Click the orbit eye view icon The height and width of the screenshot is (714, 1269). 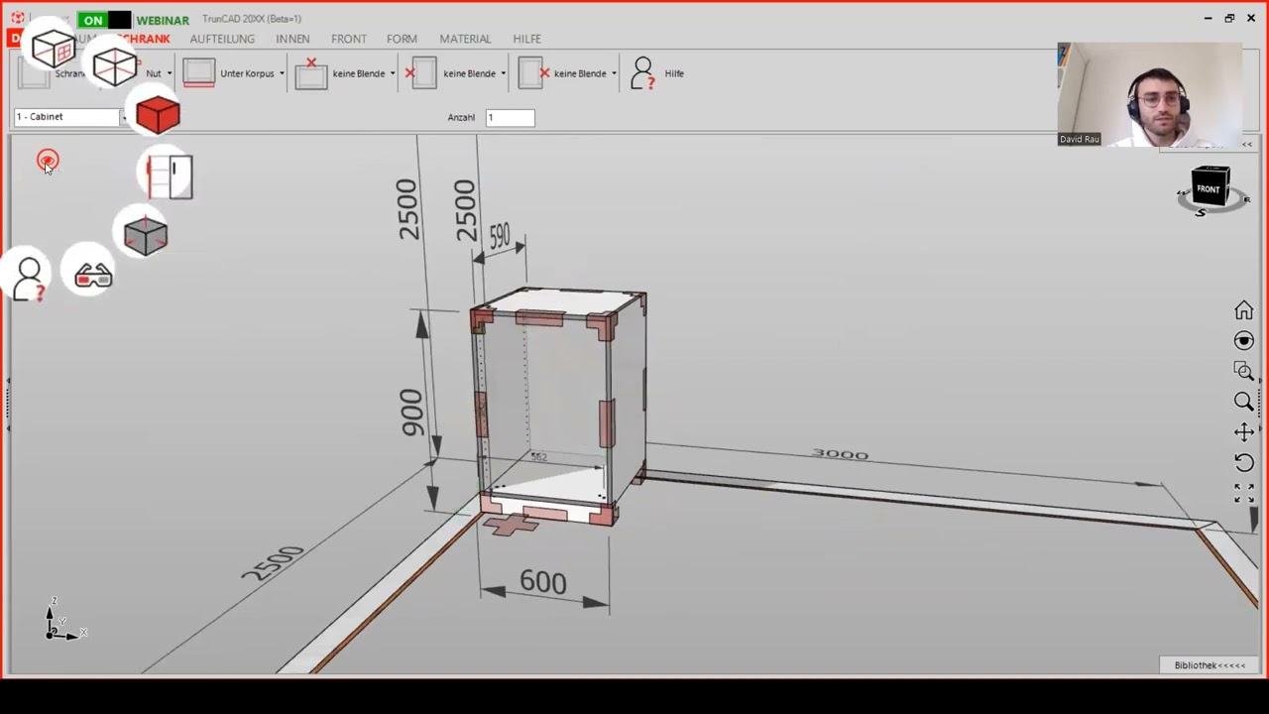coord(1243,341)
